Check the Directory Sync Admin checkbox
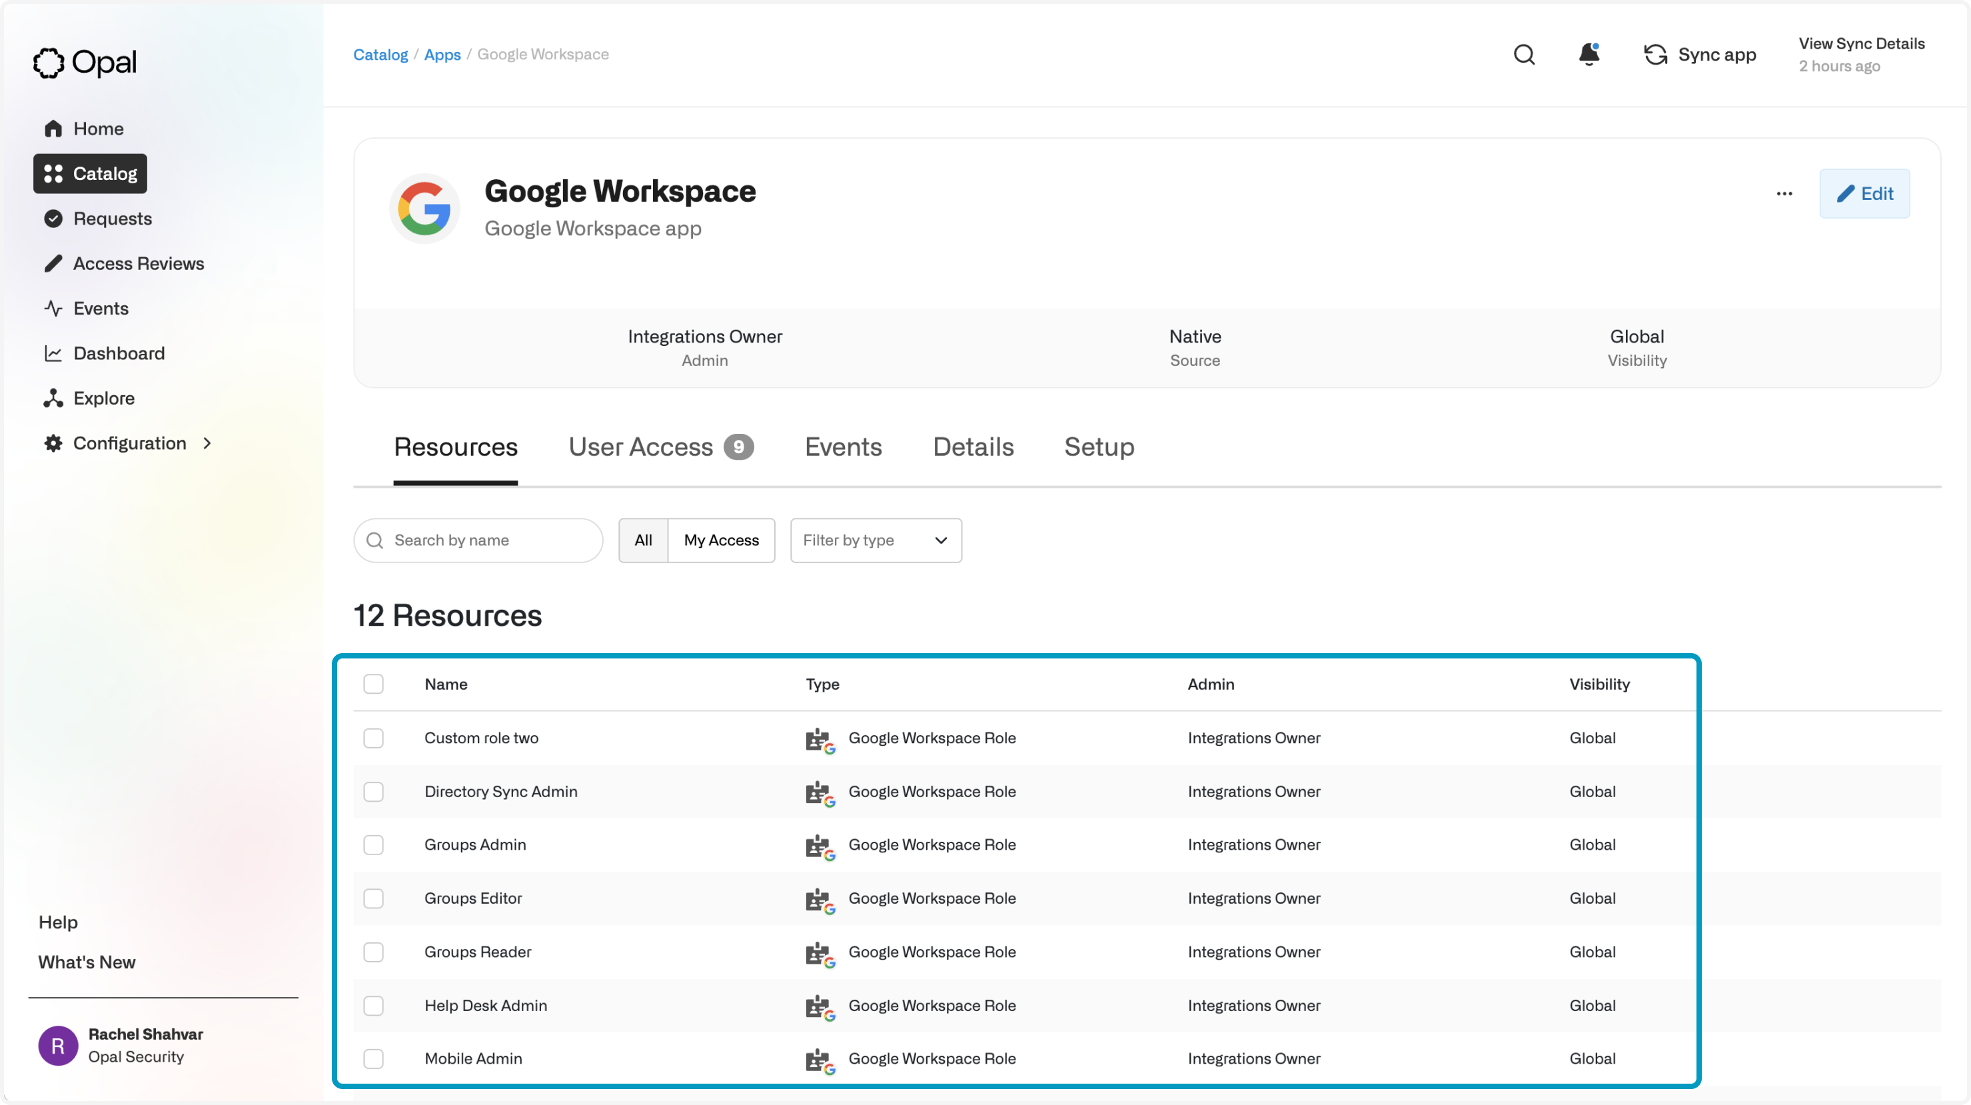Viewport: 1971px width, 1105px height. coord(373,791)
